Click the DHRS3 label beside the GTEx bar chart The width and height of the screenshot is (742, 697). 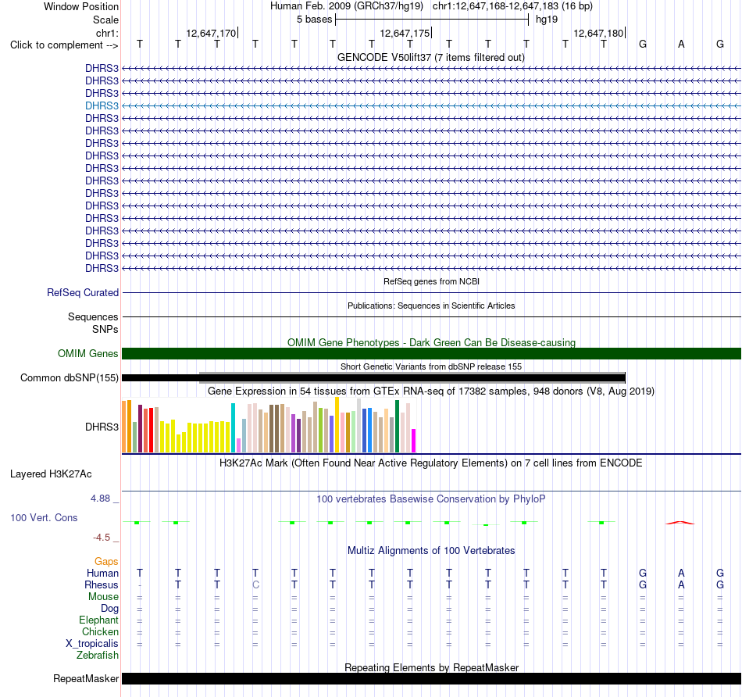click(102, 427)
